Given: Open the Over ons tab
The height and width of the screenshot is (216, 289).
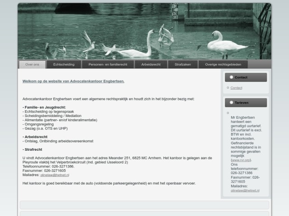Looking at the screenshot, I should [33, 64].
